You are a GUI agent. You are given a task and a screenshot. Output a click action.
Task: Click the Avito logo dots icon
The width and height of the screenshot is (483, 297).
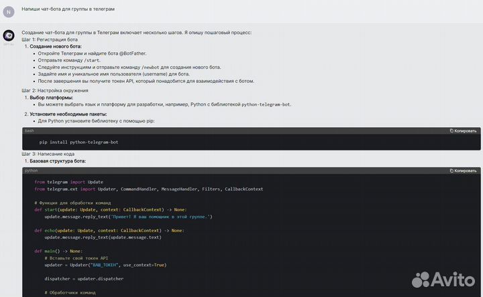click(x=421, y=280)
